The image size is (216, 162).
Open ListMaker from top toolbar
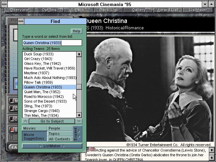tap(198, 10)
